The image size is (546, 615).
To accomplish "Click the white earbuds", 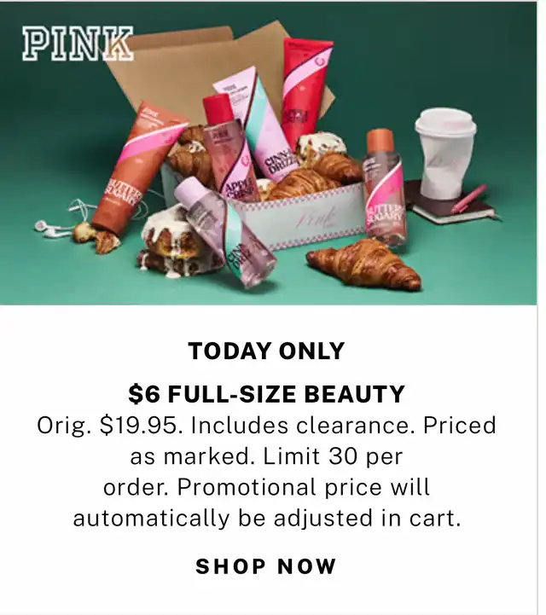I will point(63,223).
